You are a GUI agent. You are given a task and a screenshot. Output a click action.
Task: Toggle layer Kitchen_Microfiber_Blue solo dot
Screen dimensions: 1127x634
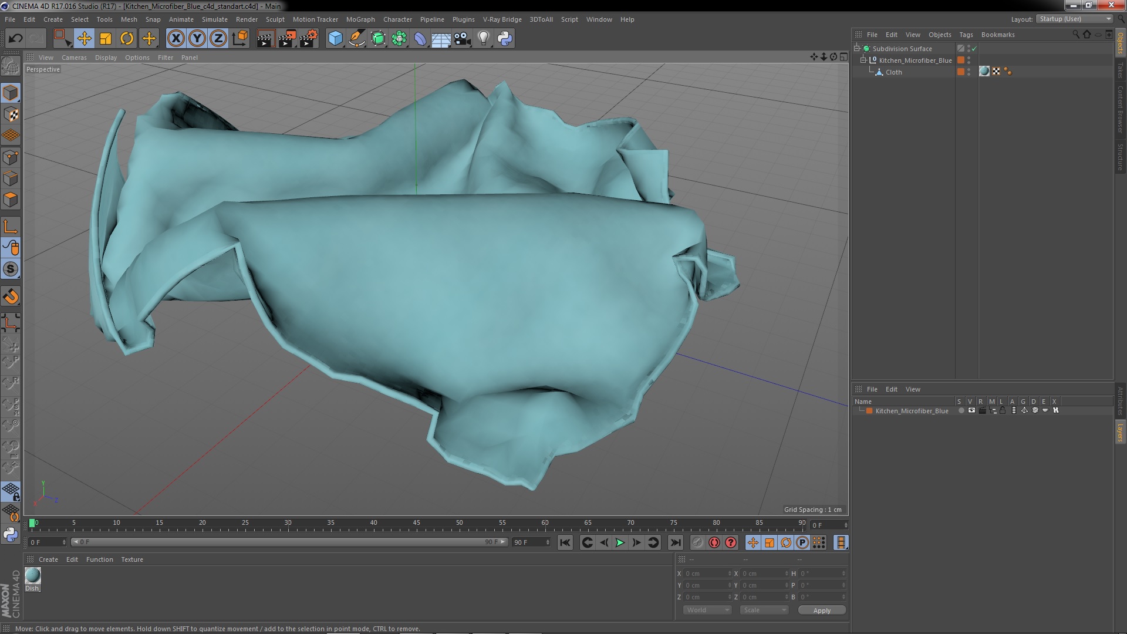[x=961, y=410]
